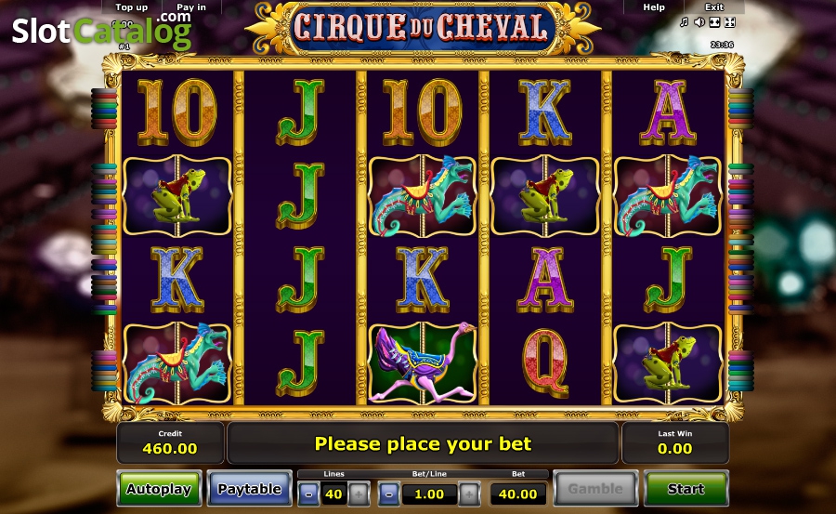Image resolution: width=836 pixels, height=514 pixels.
Task: Decrease the number of Lines
Action: click(x=308, y=494)
